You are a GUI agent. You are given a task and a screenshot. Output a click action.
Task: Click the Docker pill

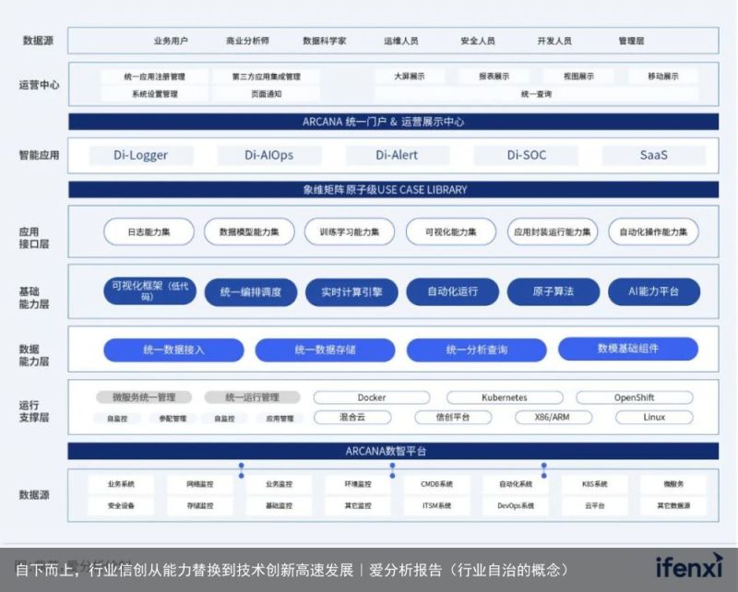click(372, 397)
